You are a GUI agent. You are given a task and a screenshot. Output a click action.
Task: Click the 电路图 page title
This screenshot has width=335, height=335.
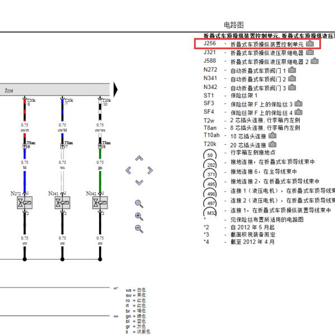[234, 25]
